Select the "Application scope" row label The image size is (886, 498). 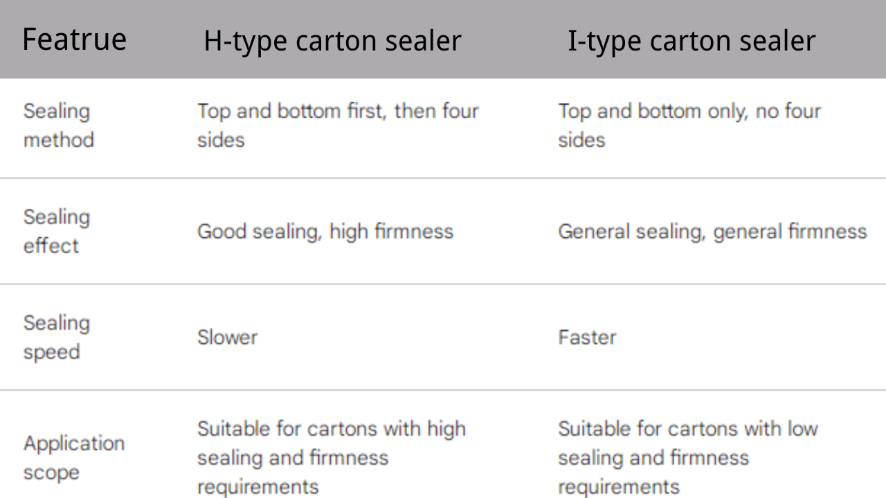(74, 457)
